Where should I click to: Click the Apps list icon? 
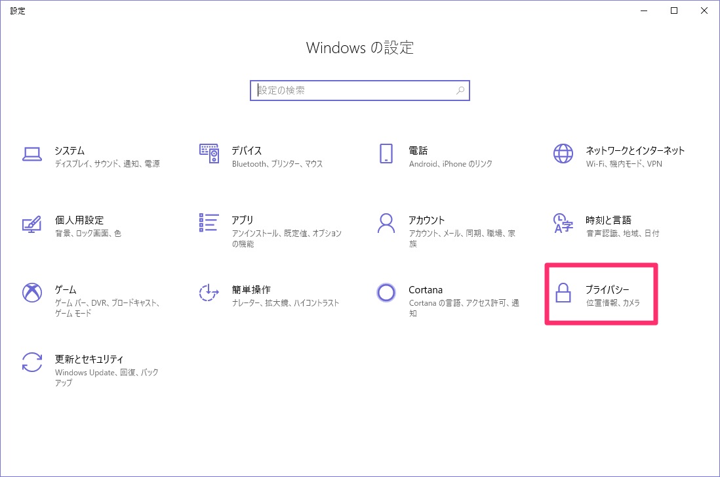[x=209, y=223]
